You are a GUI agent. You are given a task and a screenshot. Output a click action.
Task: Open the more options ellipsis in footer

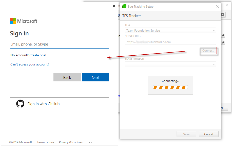pyautogui.click(x=89, y=143)
